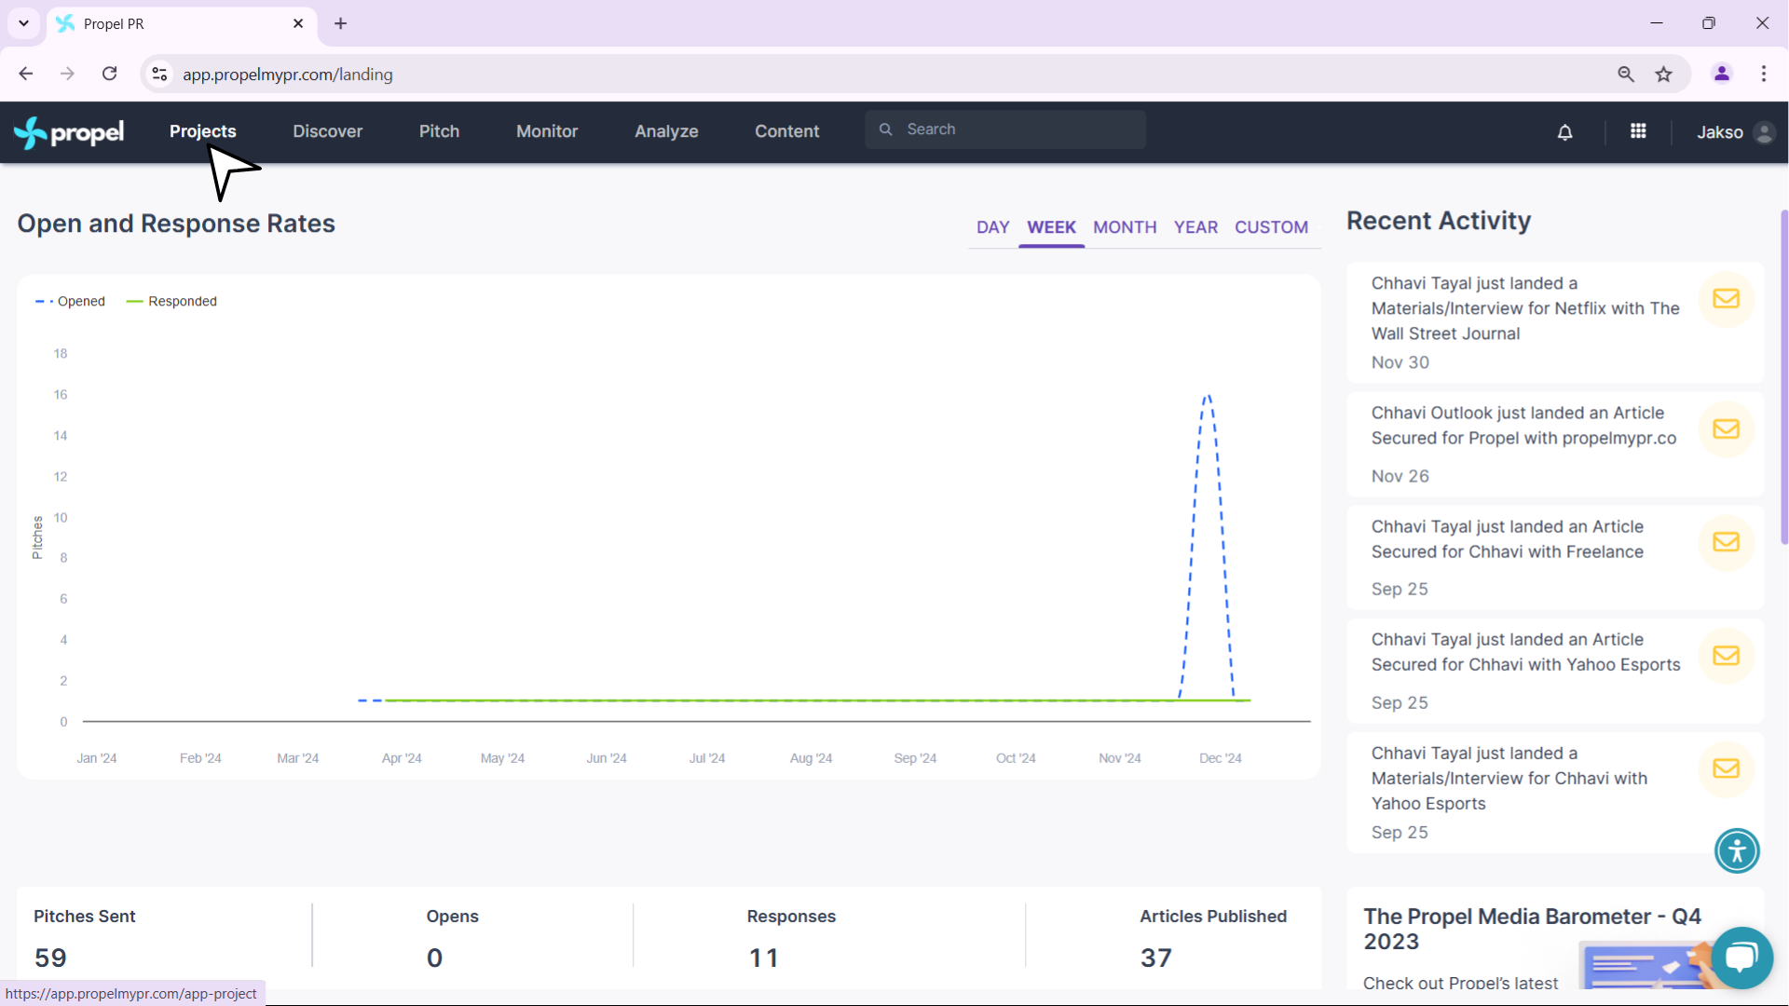Click the Nov 30 activity date
Screen dimensions: 1789x1006
[1400, 362]
